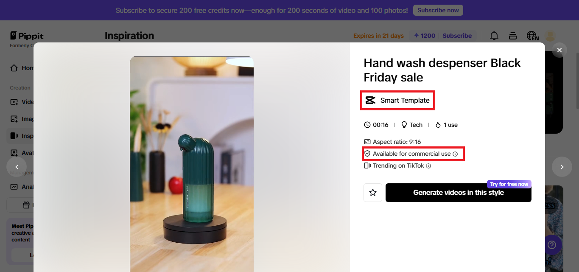Screen dimensions: 579x272
Task: Click info icon beside commercial use
Action: 455,154
